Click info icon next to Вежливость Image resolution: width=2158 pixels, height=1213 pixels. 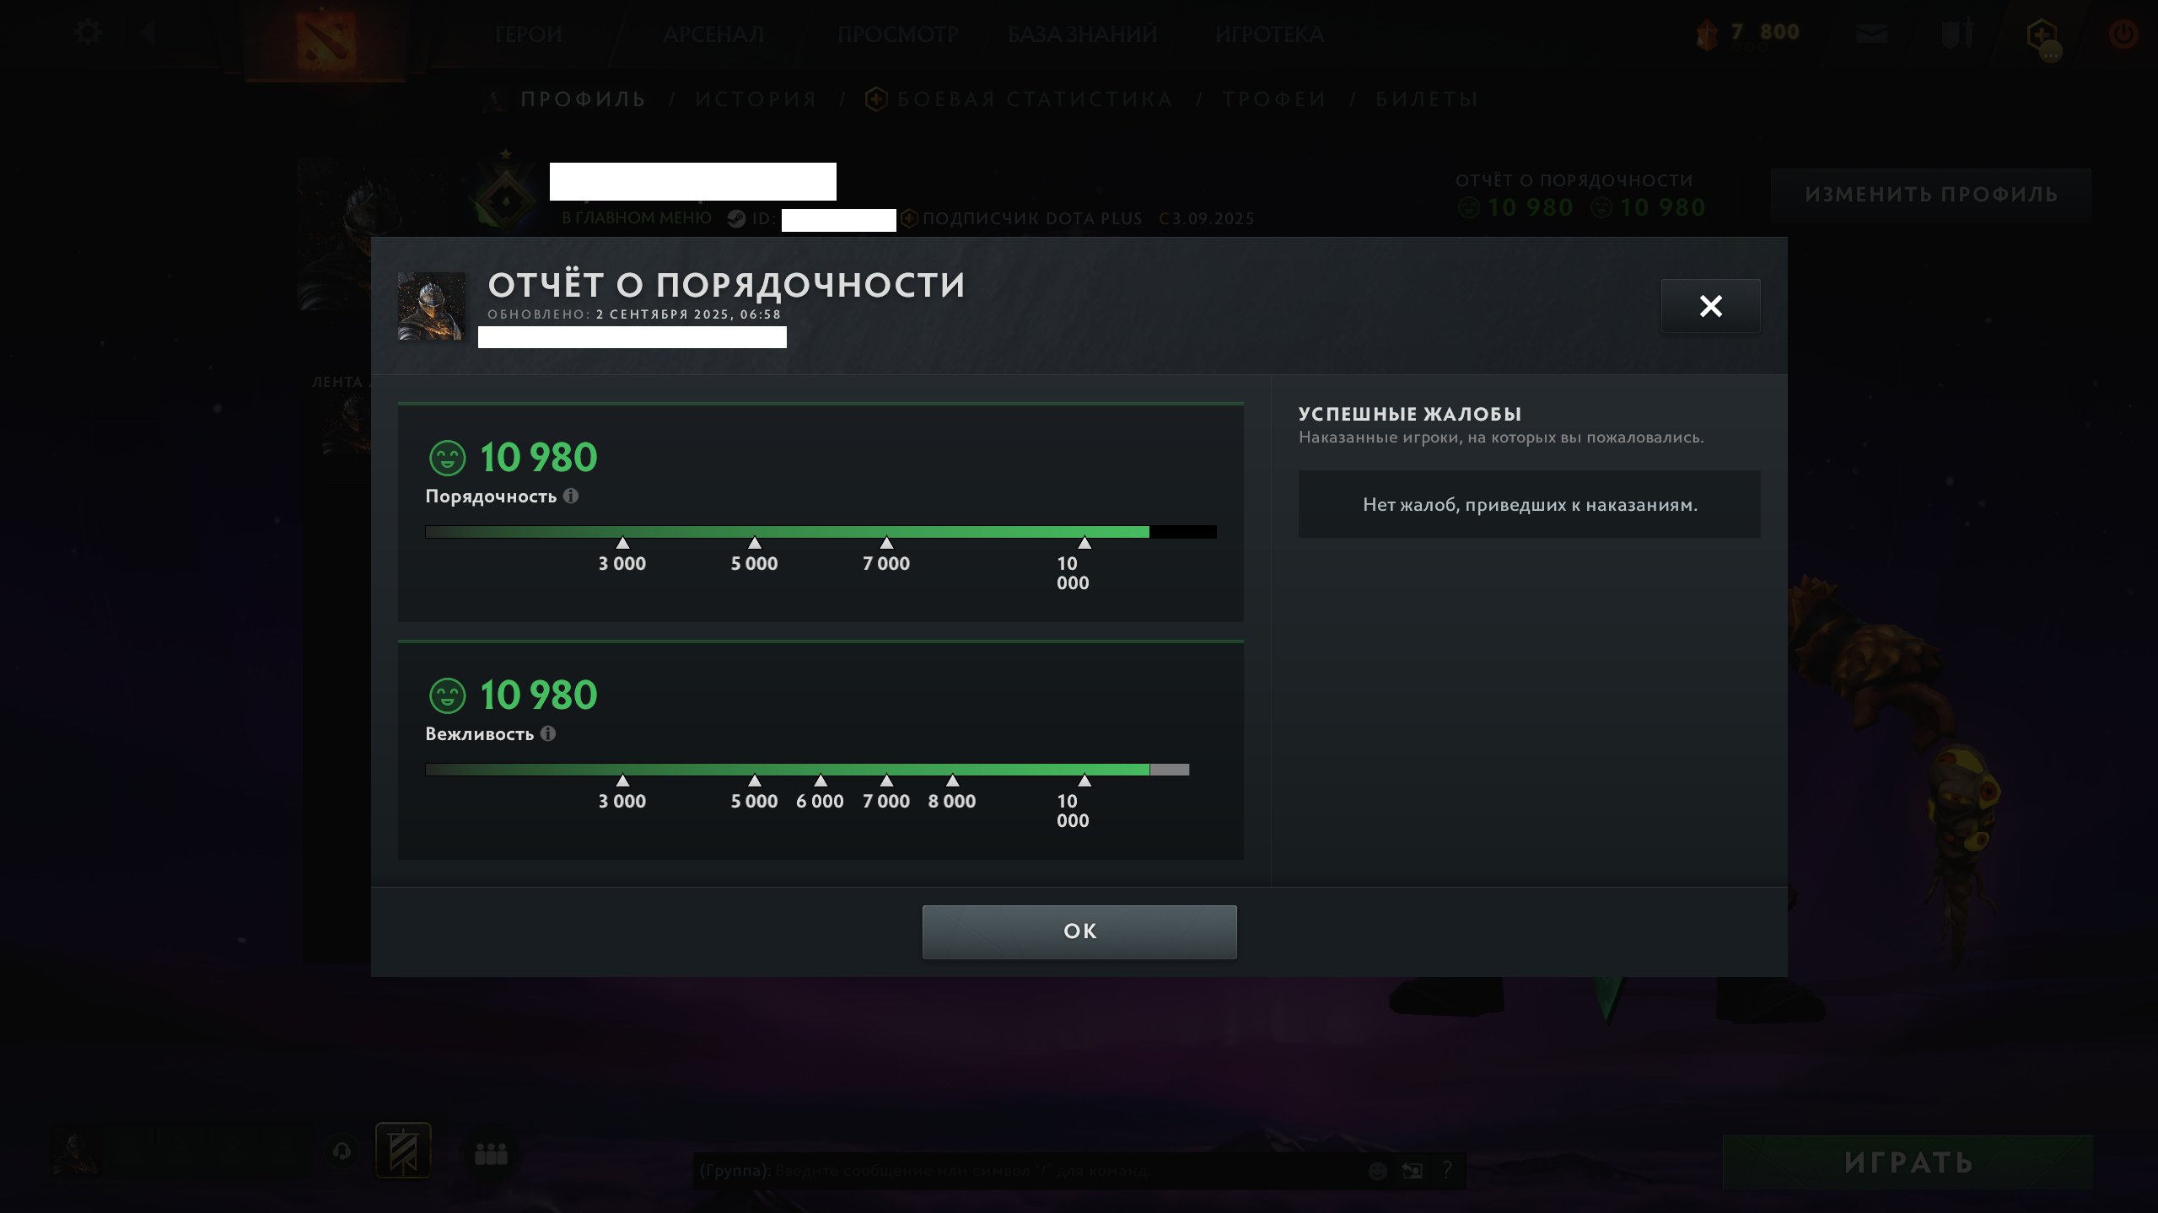(x=548, y=733)
